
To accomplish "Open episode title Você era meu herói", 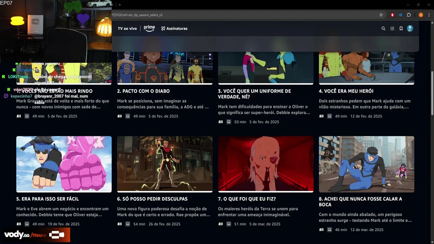I will click(x=346, y=91).
